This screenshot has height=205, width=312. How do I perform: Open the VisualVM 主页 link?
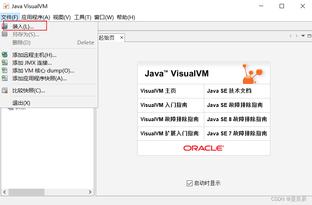158,91
